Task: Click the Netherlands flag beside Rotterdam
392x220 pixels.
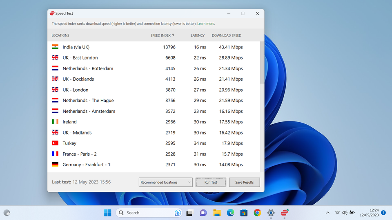Action: 55,68
